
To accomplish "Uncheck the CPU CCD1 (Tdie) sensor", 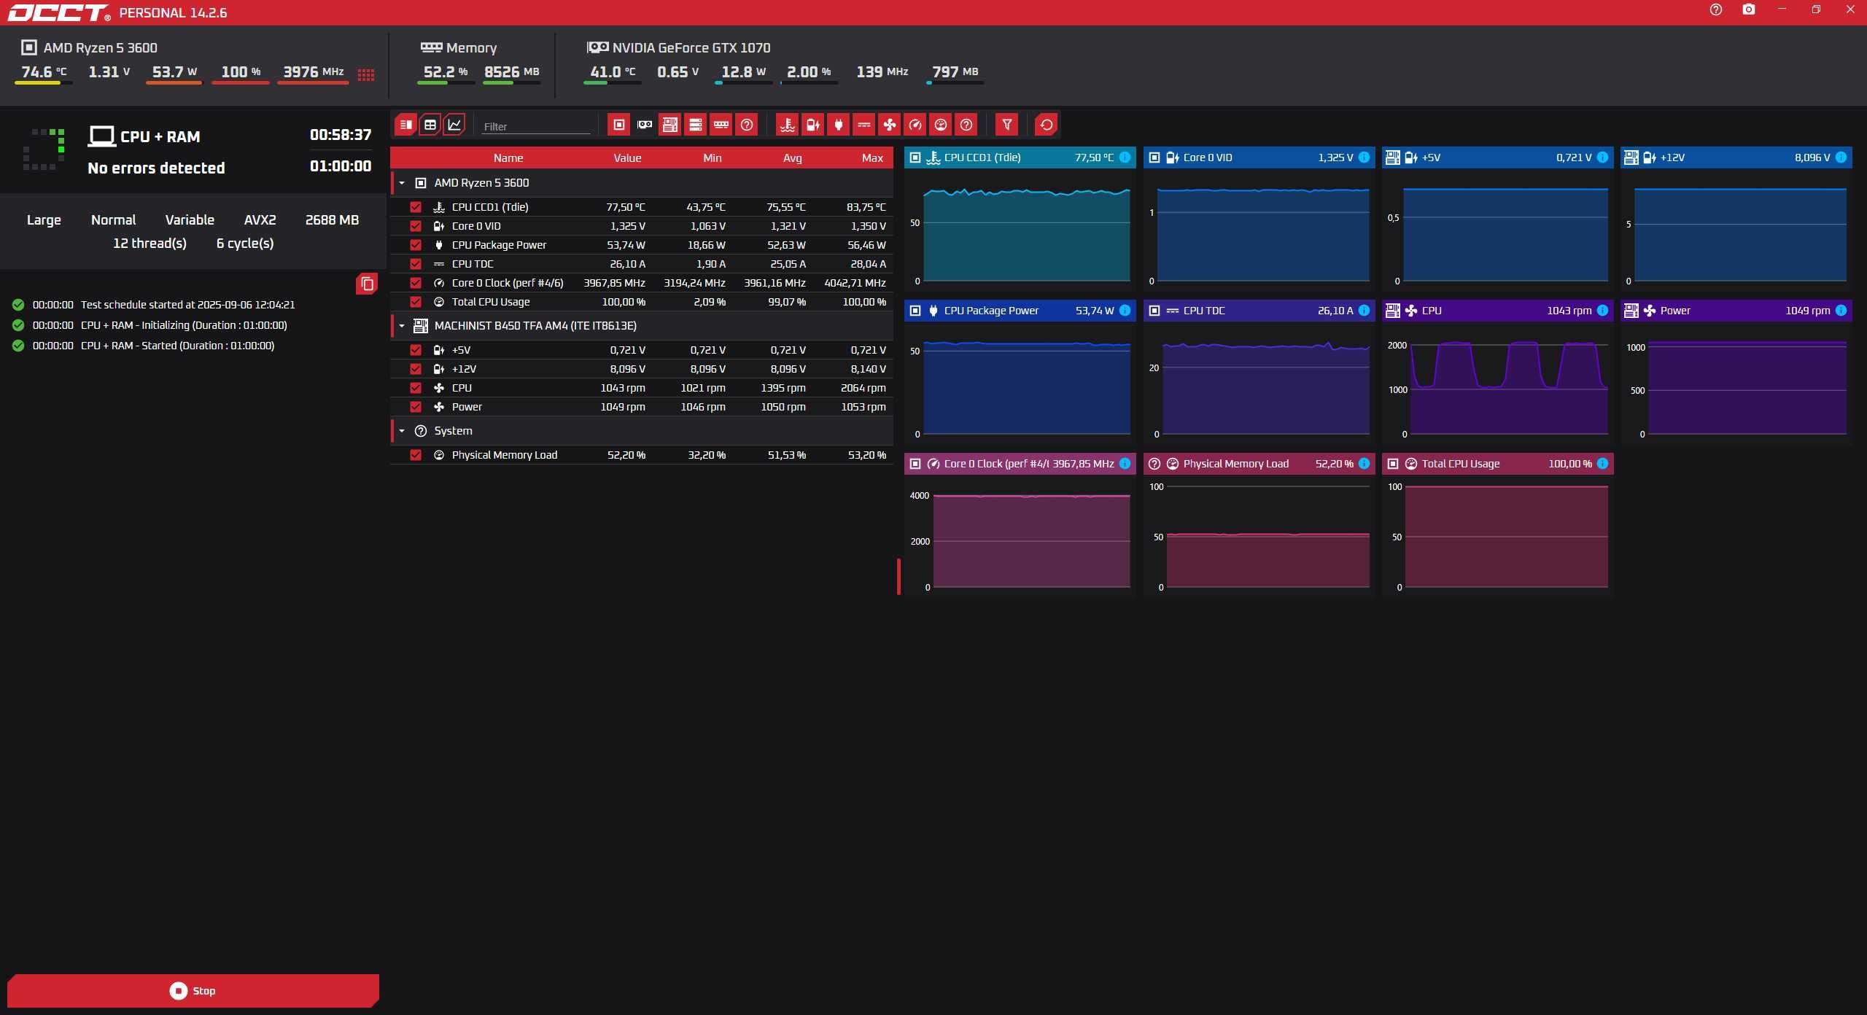I will tap(416, 207).
